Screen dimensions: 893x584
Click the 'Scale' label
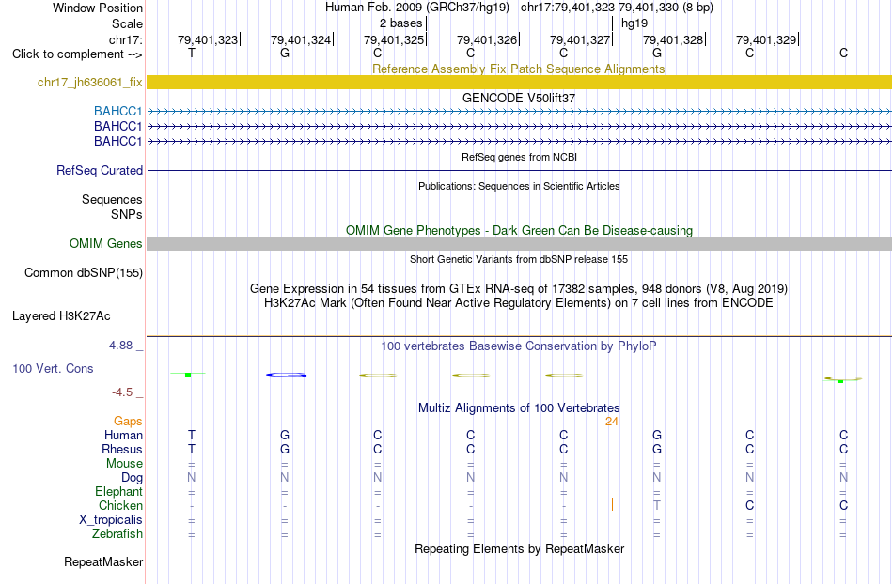[127, 23]
